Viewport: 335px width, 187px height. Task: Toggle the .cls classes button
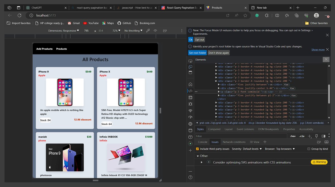[301, 136]
